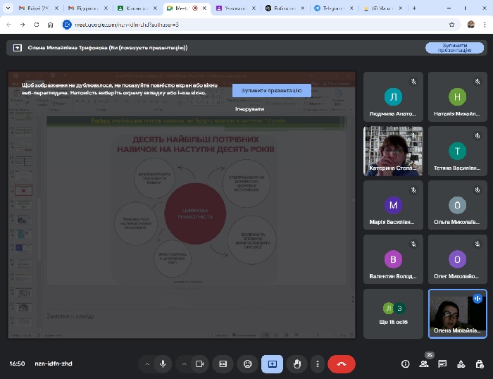Click 'Ігнорувати' link on presentation
Viewport: 493px width, 379px height.
250,109
